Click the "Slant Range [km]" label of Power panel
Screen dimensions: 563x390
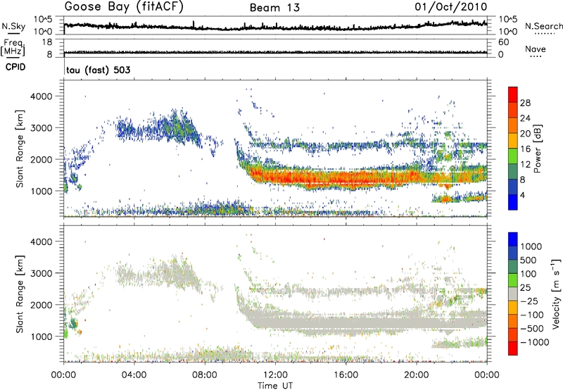tap(20, 149)
